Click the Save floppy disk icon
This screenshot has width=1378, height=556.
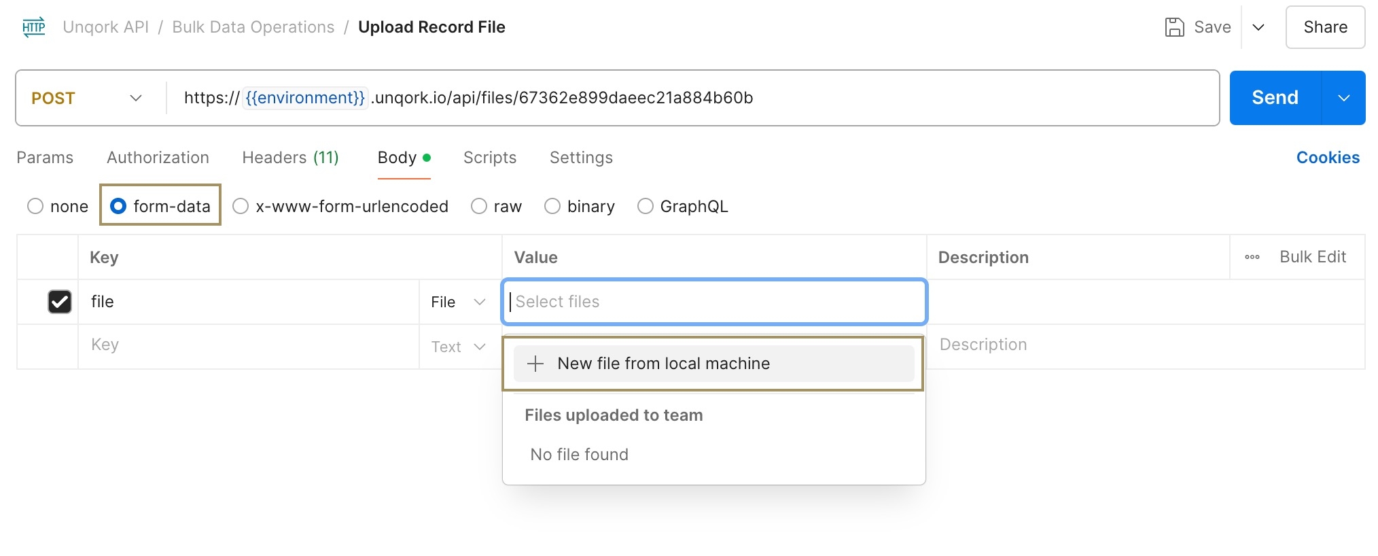point(1174,27)
